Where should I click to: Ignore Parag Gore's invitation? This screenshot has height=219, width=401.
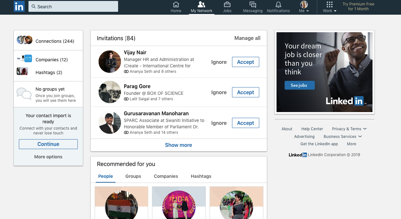point(219,93)
